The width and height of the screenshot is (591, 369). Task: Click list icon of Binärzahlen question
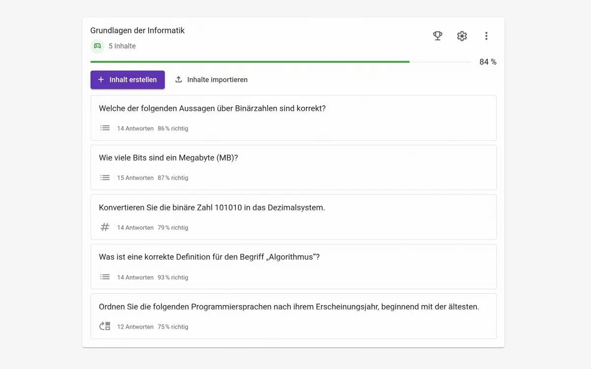point(105,128)
